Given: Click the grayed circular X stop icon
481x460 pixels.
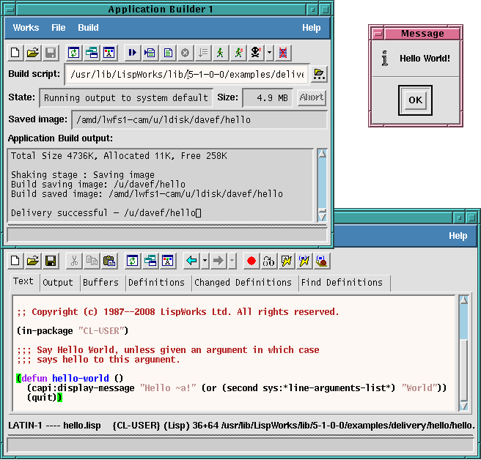Looking at the screenshot, I should pyautogui.click(x=186, y=53).
